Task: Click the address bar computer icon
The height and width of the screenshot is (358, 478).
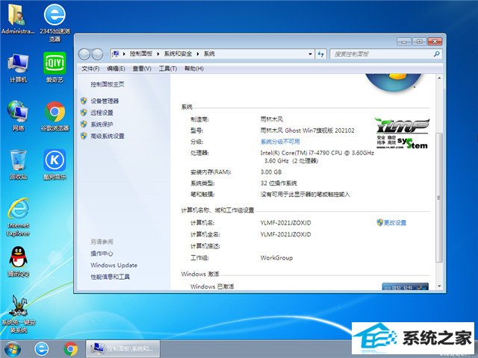Action: [116, 54]
